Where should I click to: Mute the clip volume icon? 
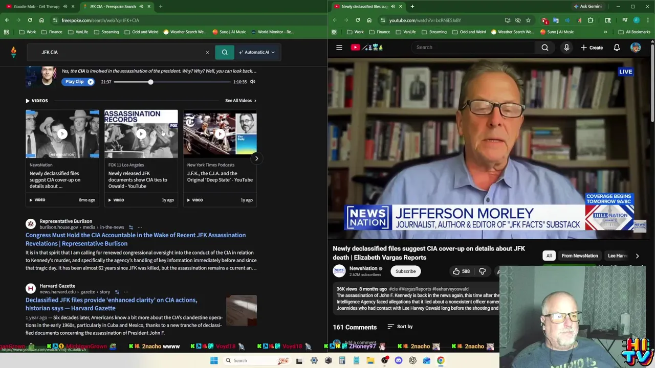(253, 82)
